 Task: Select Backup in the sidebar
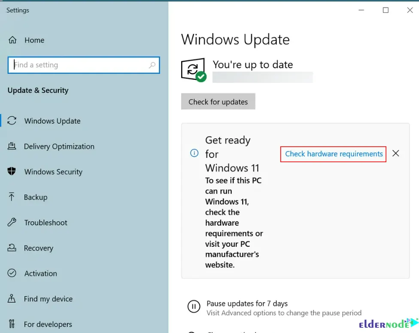click(36, 197)
